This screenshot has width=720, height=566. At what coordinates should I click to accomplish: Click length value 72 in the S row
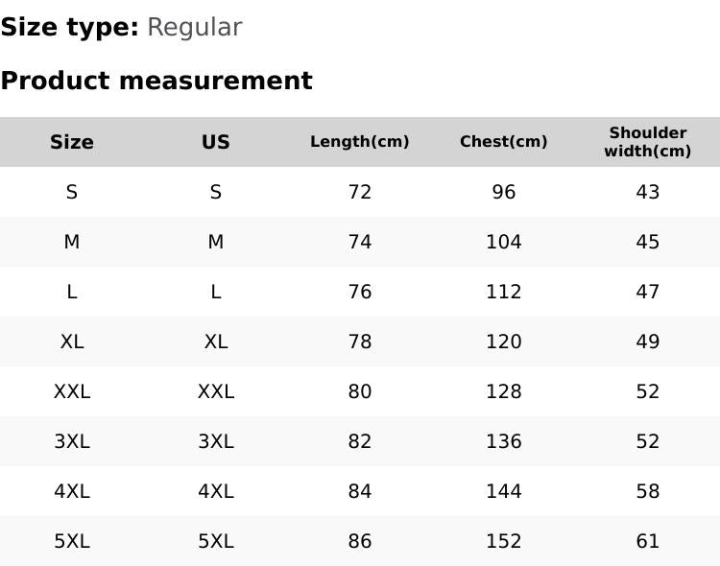coord(360,192)
